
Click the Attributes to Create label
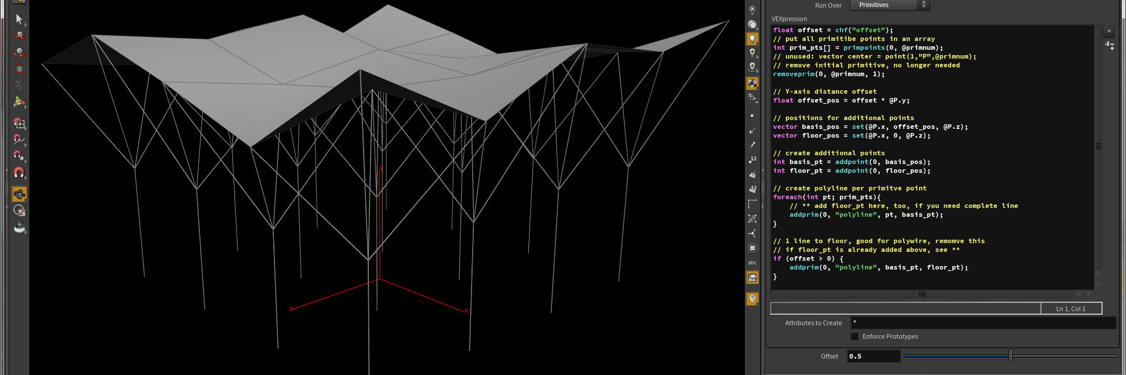(813, 323)
